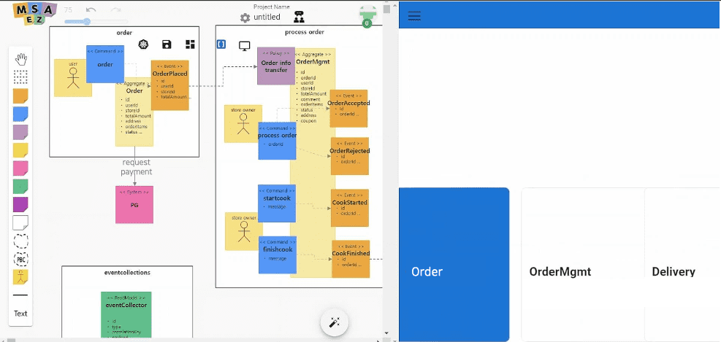Open project settings gear icon
The width and height of the screenshot is (721, 342).
click(245, 18)
